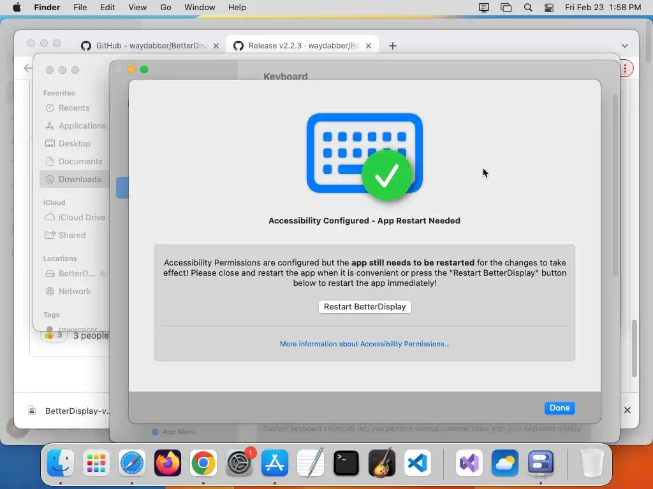Select Documents in Finder sidebar
Screen dimensions: 653x489
point(75,161)
